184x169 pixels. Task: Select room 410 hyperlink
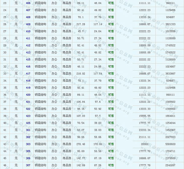[x=28, y=31]
